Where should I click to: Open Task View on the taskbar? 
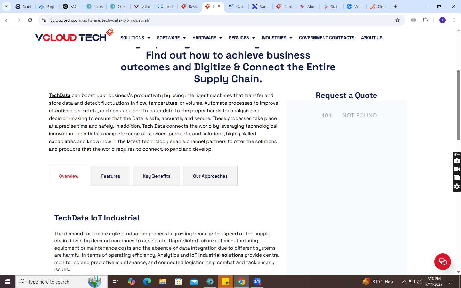click(115, 282)
